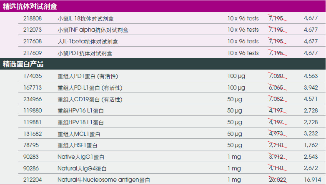Select product code 234966
The image size is (326, 185).
click(33, 99)
